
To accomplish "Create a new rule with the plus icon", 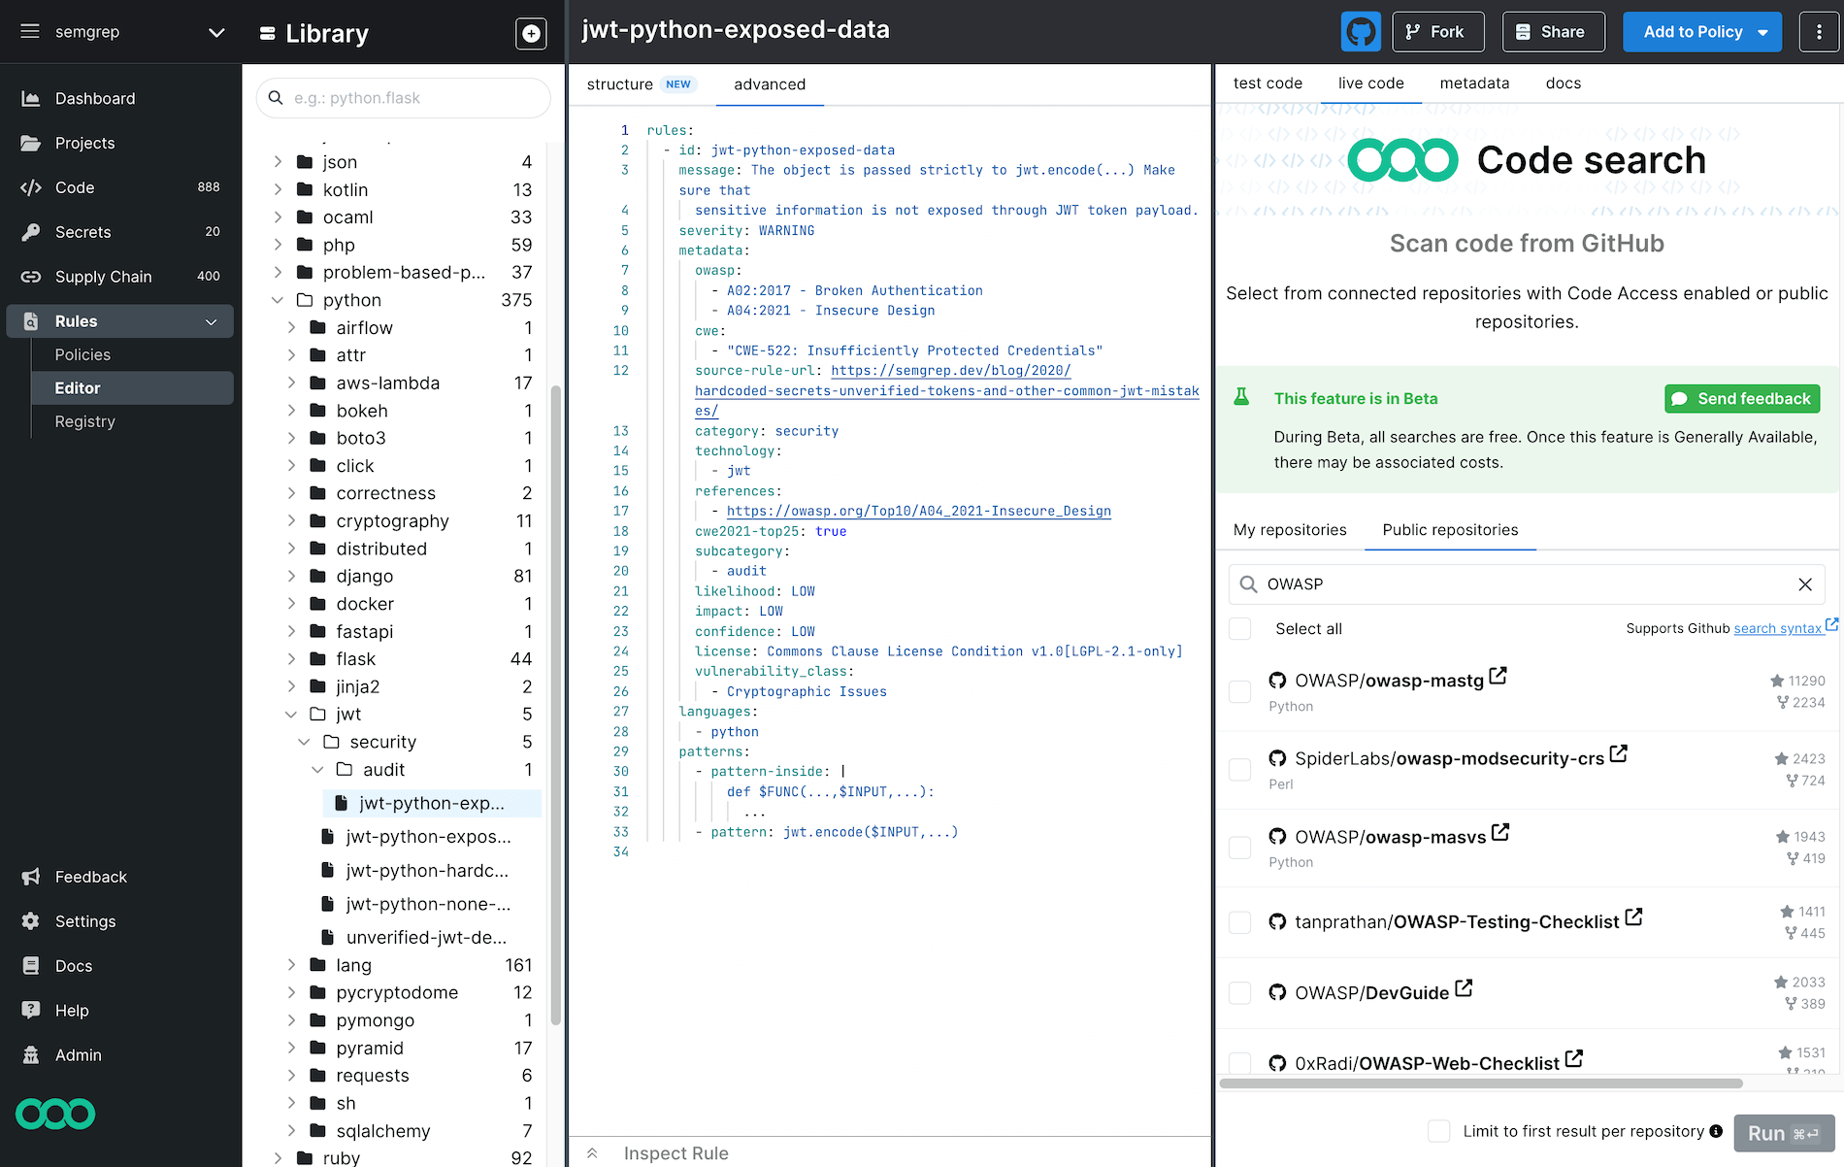I will click(530, 33).
